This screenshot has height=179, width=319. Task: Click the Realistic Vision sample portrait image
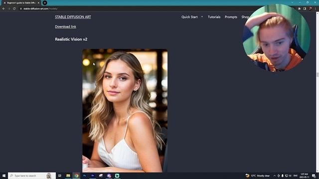click(x=125, y=110)
